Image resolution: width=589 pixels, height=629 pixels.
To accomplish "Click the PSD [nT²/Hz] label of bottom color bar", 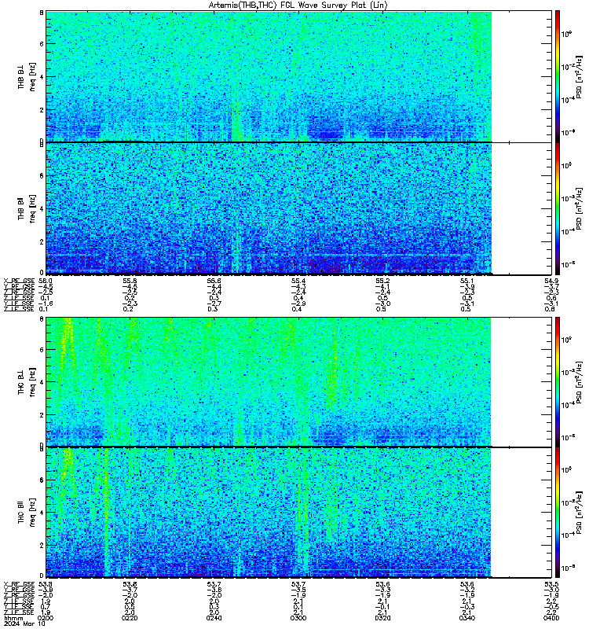I will click(579, 513).
